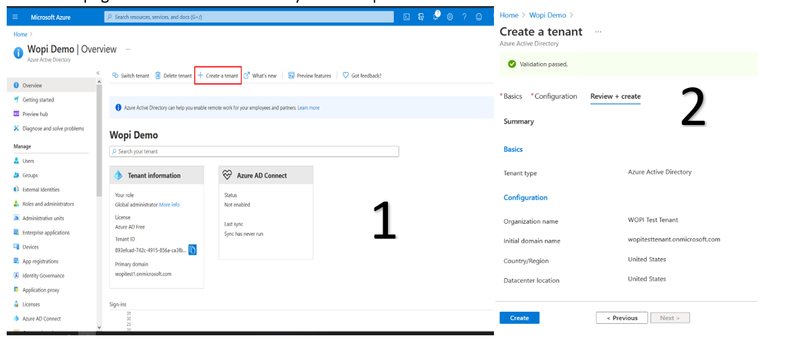Select the wopitesttenant.onmicrosoft.com domain value
796x340 pixels.
(674, 239)
